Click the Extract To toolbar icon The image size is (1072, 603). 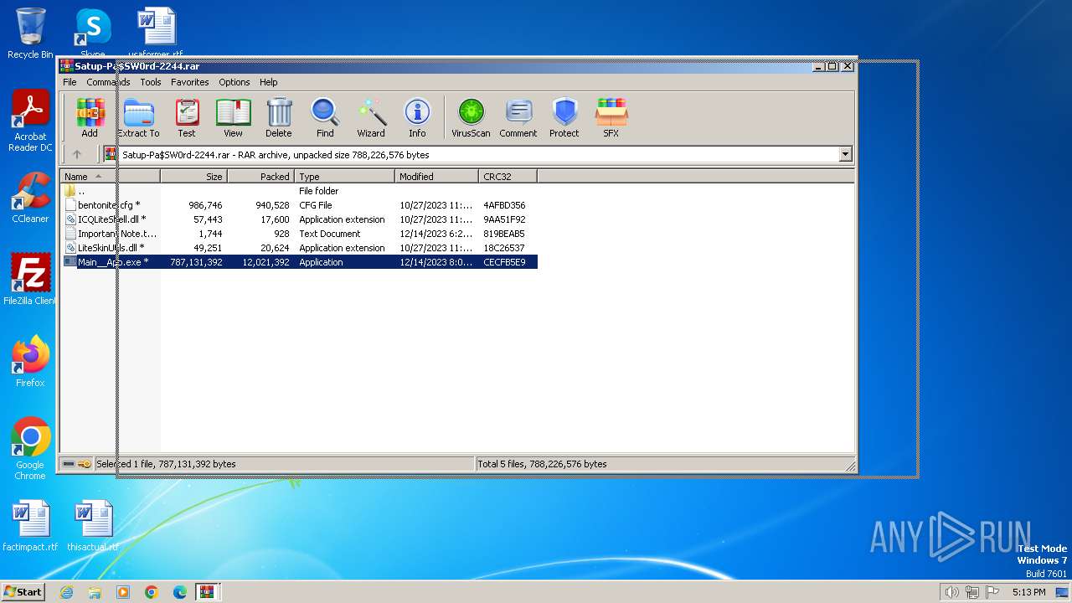(138, 117)
